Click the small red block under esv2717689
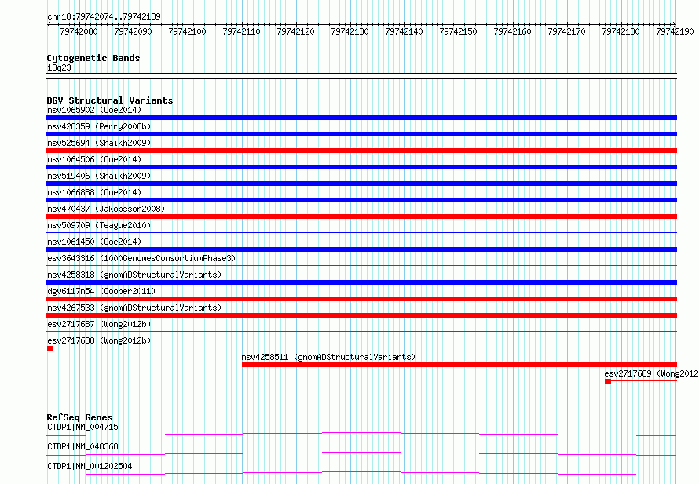Screen dimensions: 699x484 point(608,381)
